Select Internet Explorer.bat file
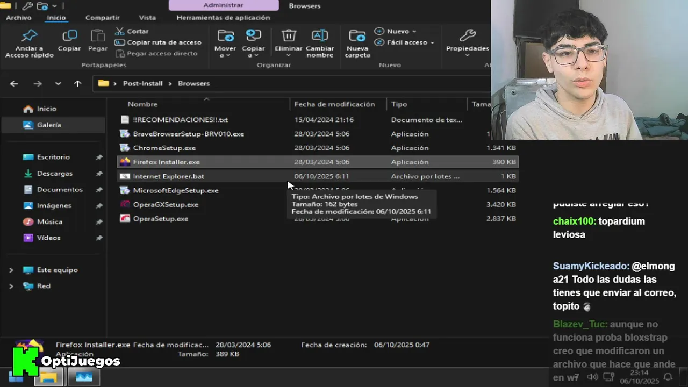 (x=168, y=176)
